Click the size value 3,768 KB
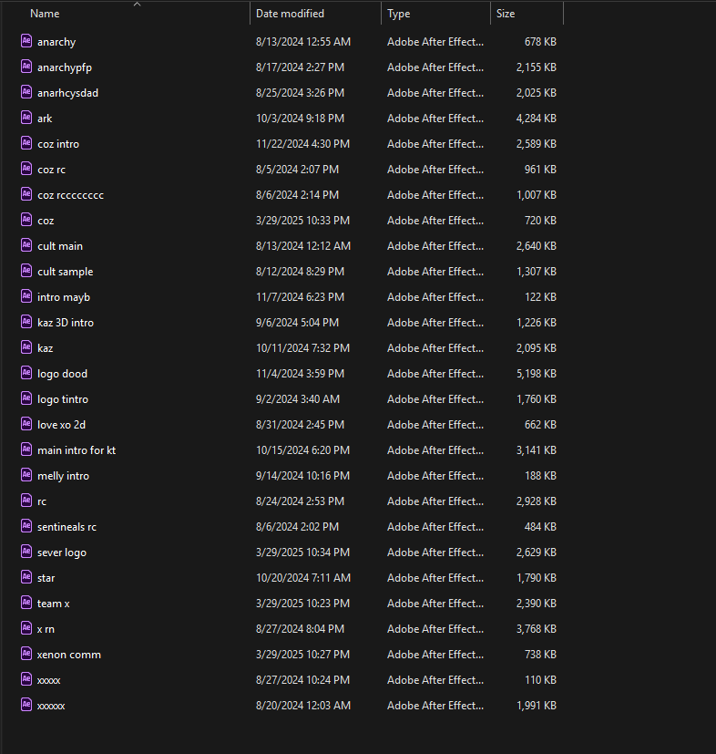Image resolution: width=716 pixels, height=754 pixels. pos(537,629)
